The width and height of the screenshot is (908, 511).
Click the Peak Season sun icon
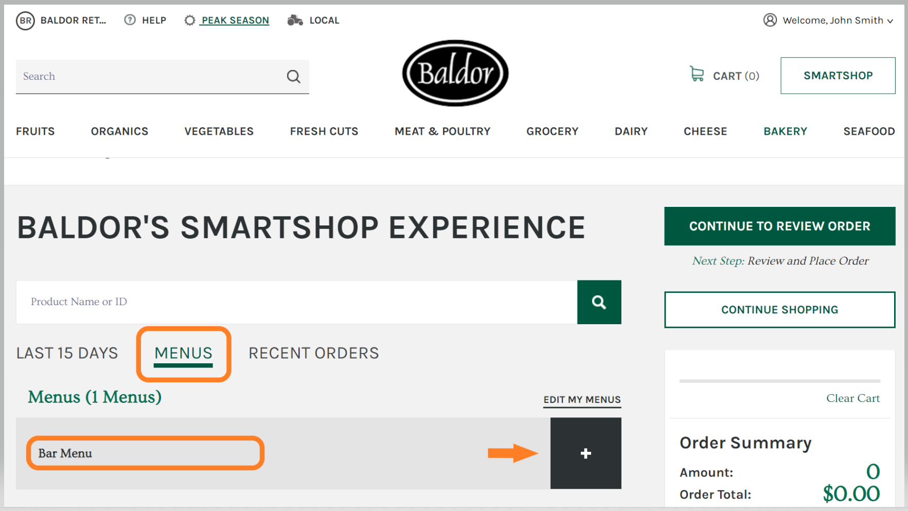tap(190, 20)
